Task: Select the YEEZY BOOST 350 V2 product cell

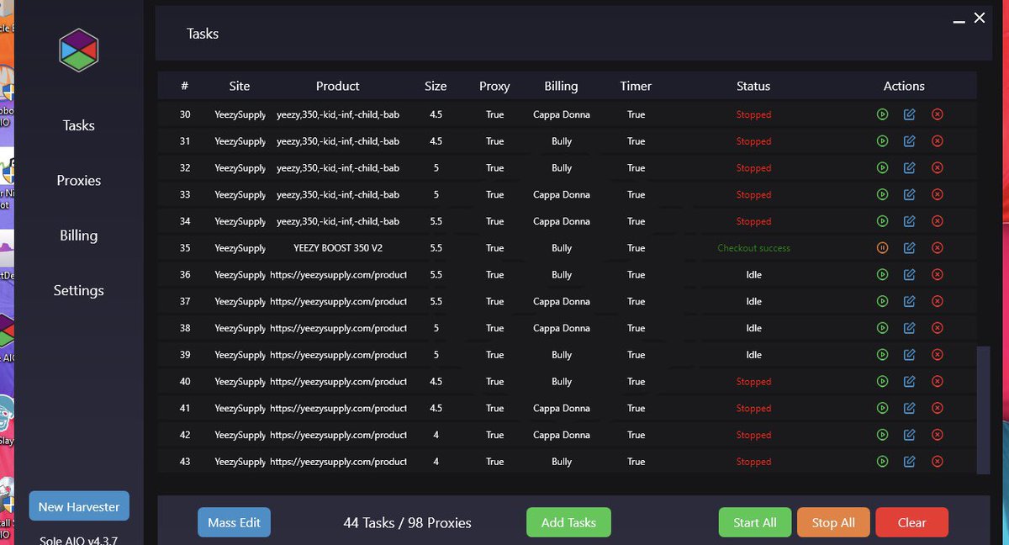Action: [338, 248]
